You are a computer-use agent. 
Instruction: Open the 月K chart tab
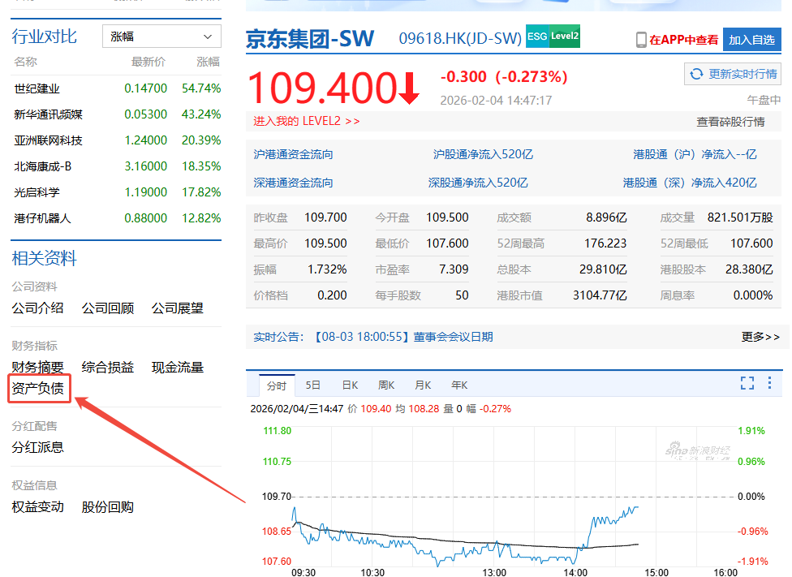click(x=423, y=385)
